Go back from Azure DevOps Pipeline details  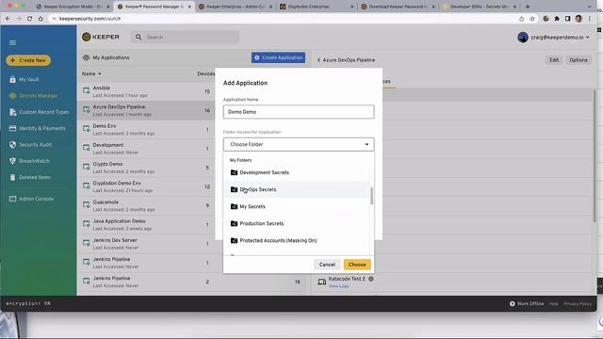click(x=318, y=60)
